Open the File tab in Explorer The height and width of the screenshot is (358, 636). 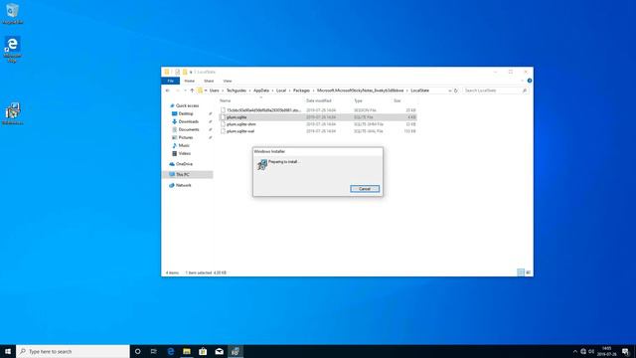pos(170,81)
